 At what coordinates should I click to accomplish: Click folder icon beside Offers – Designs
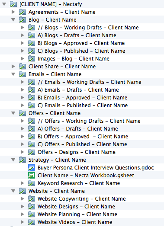pyautogui.click(x=32, y=152)
